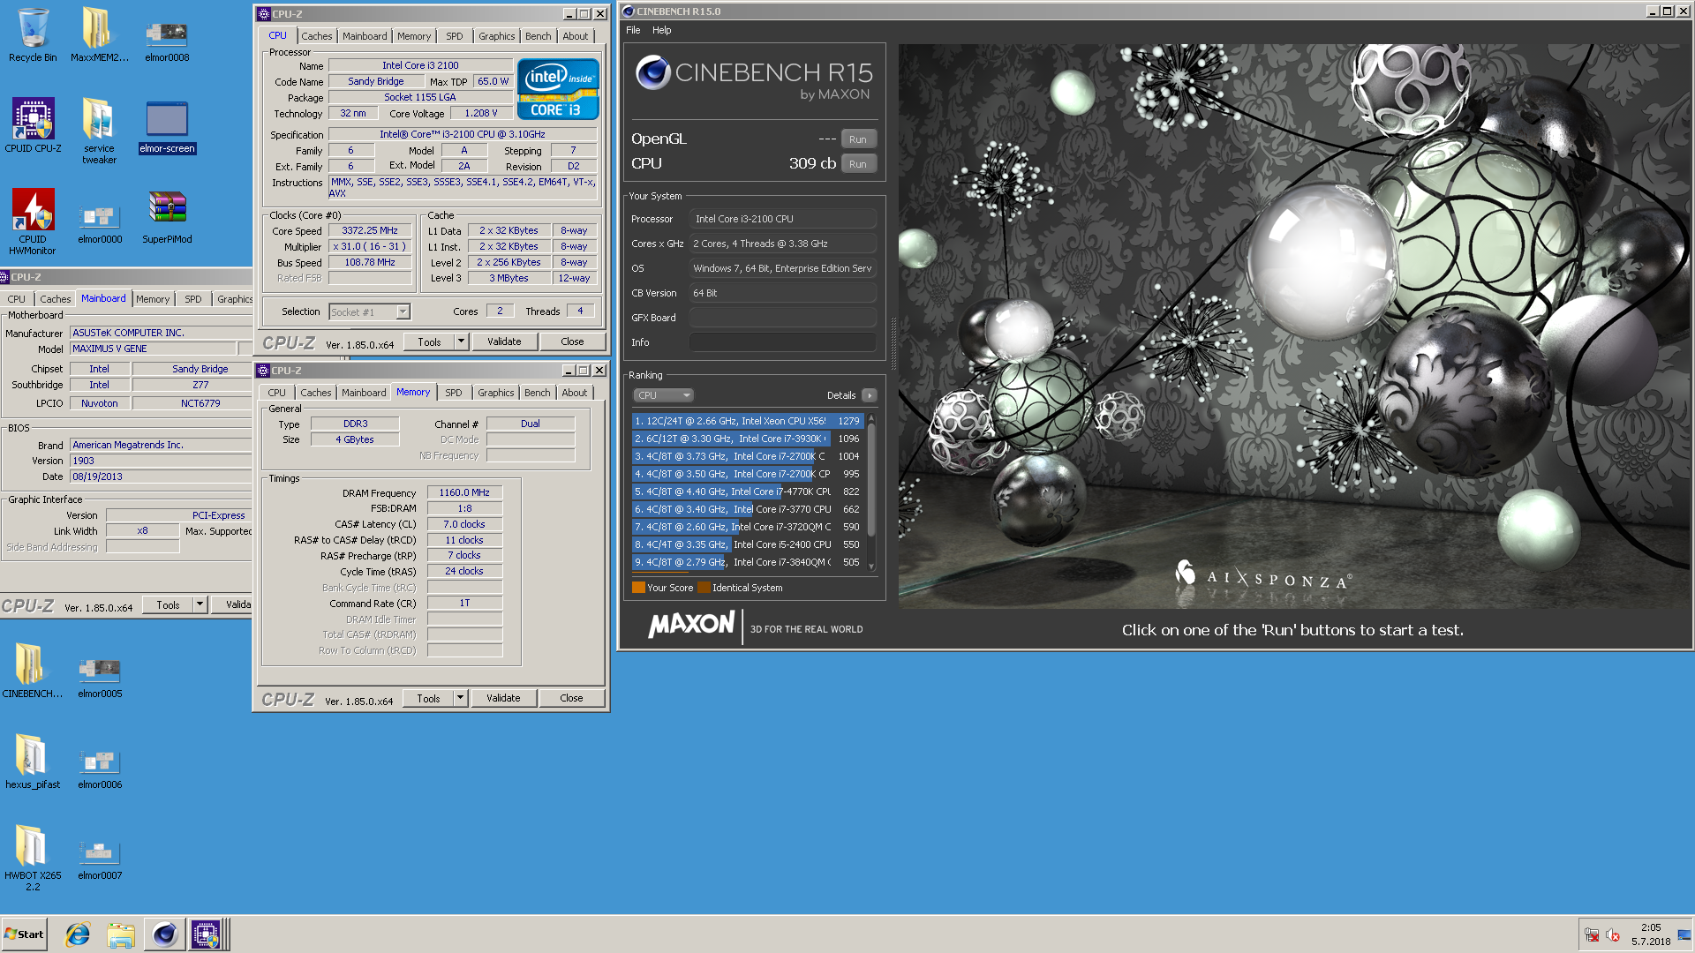Viewport: 1695px width, 953px height.
Task: Click the Cinebench R15 logo sphere
Action: coord(653,73)
